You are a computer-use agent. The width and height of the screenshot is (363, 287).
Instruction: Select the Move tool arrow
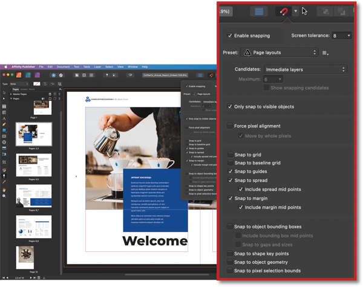4,92
